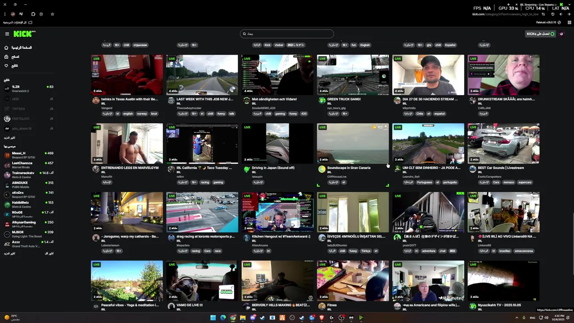Select the norway tag under Vangard stream

tap(142, 113)
